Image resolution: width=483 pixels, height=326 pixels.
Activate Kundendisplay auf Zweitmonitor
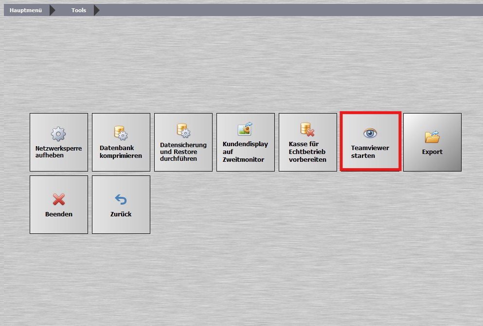click(245, 142)
